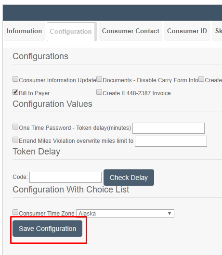Click the time zone dropdown arrow
Image resolution: width=222 pixels, height=255 pixels.
pyautogui.click(x=170, y=214)
